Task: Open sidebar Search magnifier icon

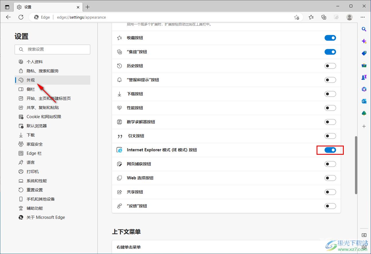Action: click(364, 29)
